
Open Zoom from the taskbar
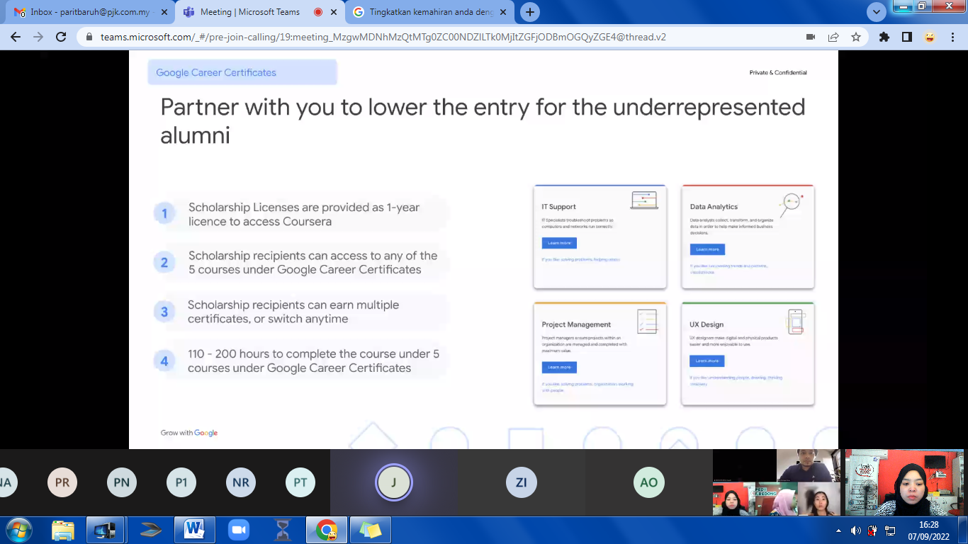pos(239,530)
